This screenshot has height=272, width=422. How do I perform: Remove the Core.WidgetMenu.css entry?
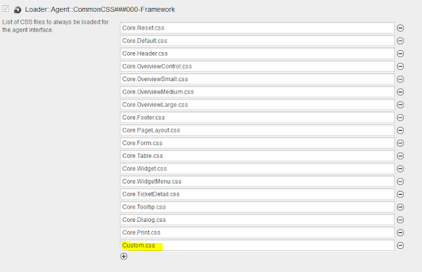[400, 182]
